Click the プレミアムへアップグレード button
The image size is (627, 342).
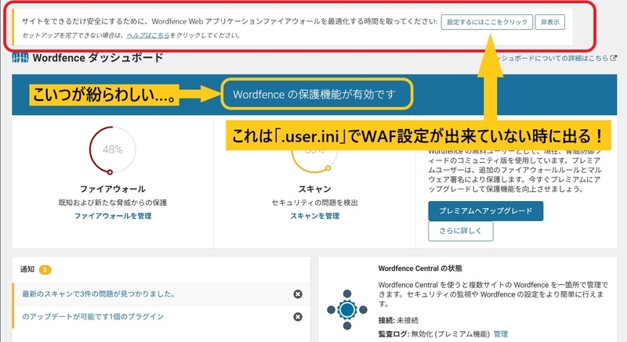pos(485,211)
